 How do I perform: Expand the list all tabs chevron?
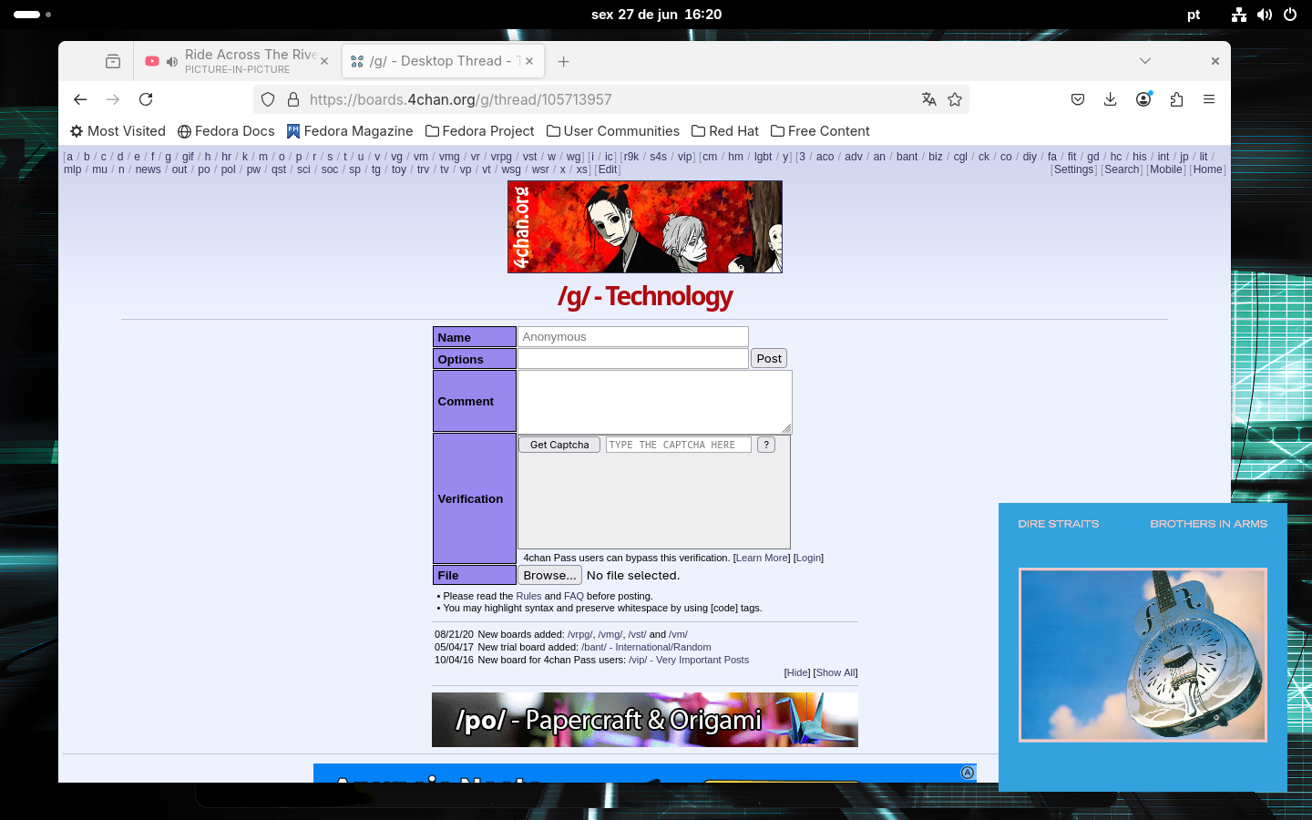[x=1145, y=61]
